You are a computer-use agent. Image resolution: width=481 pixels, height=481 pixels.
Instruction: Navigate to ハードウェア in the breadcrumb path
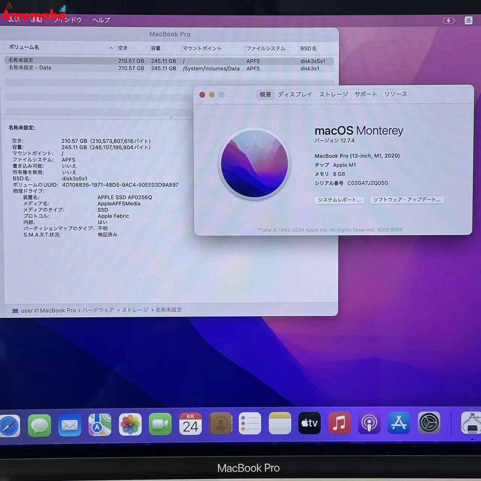98,310
